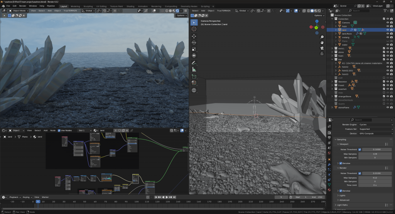
Task: Click the Add Cube tool icon
Action: [194, 76]
